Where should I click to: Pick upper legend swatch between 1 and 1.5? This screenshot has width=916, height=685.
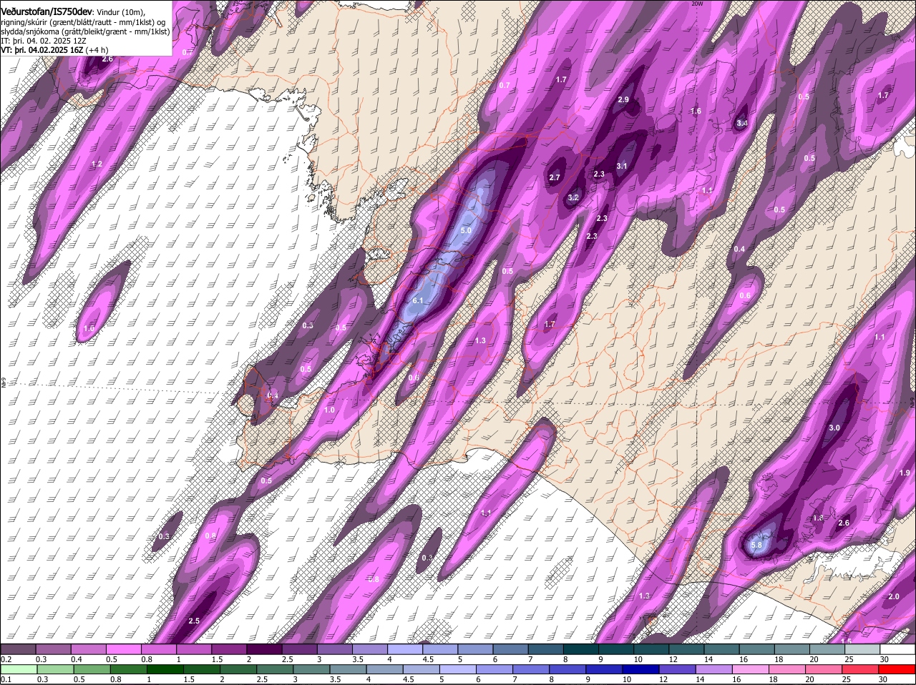(x=194, y=649)
